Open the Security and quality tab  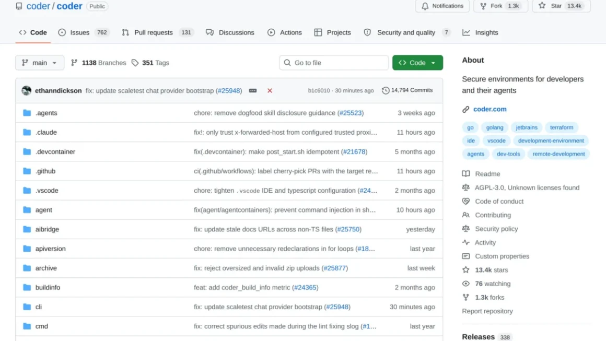click(x=407, y=32)
